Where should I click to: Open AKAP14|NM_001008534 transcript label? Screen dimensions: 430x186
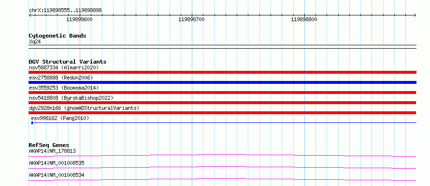57,175
